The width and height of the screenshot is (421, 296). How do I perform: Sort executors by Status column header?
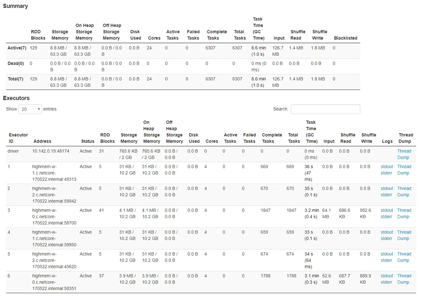[x=88, y=141]
